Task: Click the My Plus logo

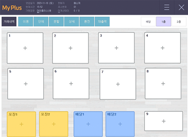Action: pyautogui.click(x=12, y=8)
